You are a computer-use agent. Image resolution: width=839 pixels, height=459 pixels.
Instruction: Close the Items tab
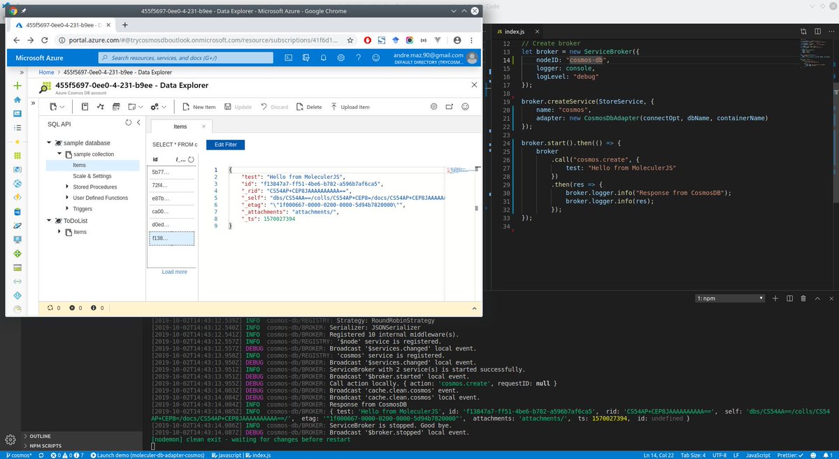point(204,126)
